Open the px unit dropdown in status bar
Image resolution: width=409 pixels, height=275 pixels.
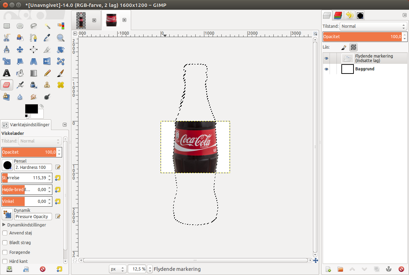click(x=118, y=269)
